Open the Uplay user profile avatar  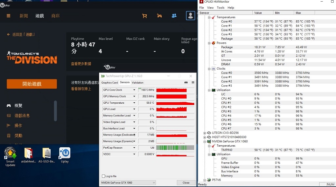click(190, 16)
